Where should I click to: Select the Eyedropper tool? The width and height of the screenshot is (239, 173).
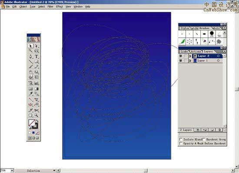[x=30, y=94]
